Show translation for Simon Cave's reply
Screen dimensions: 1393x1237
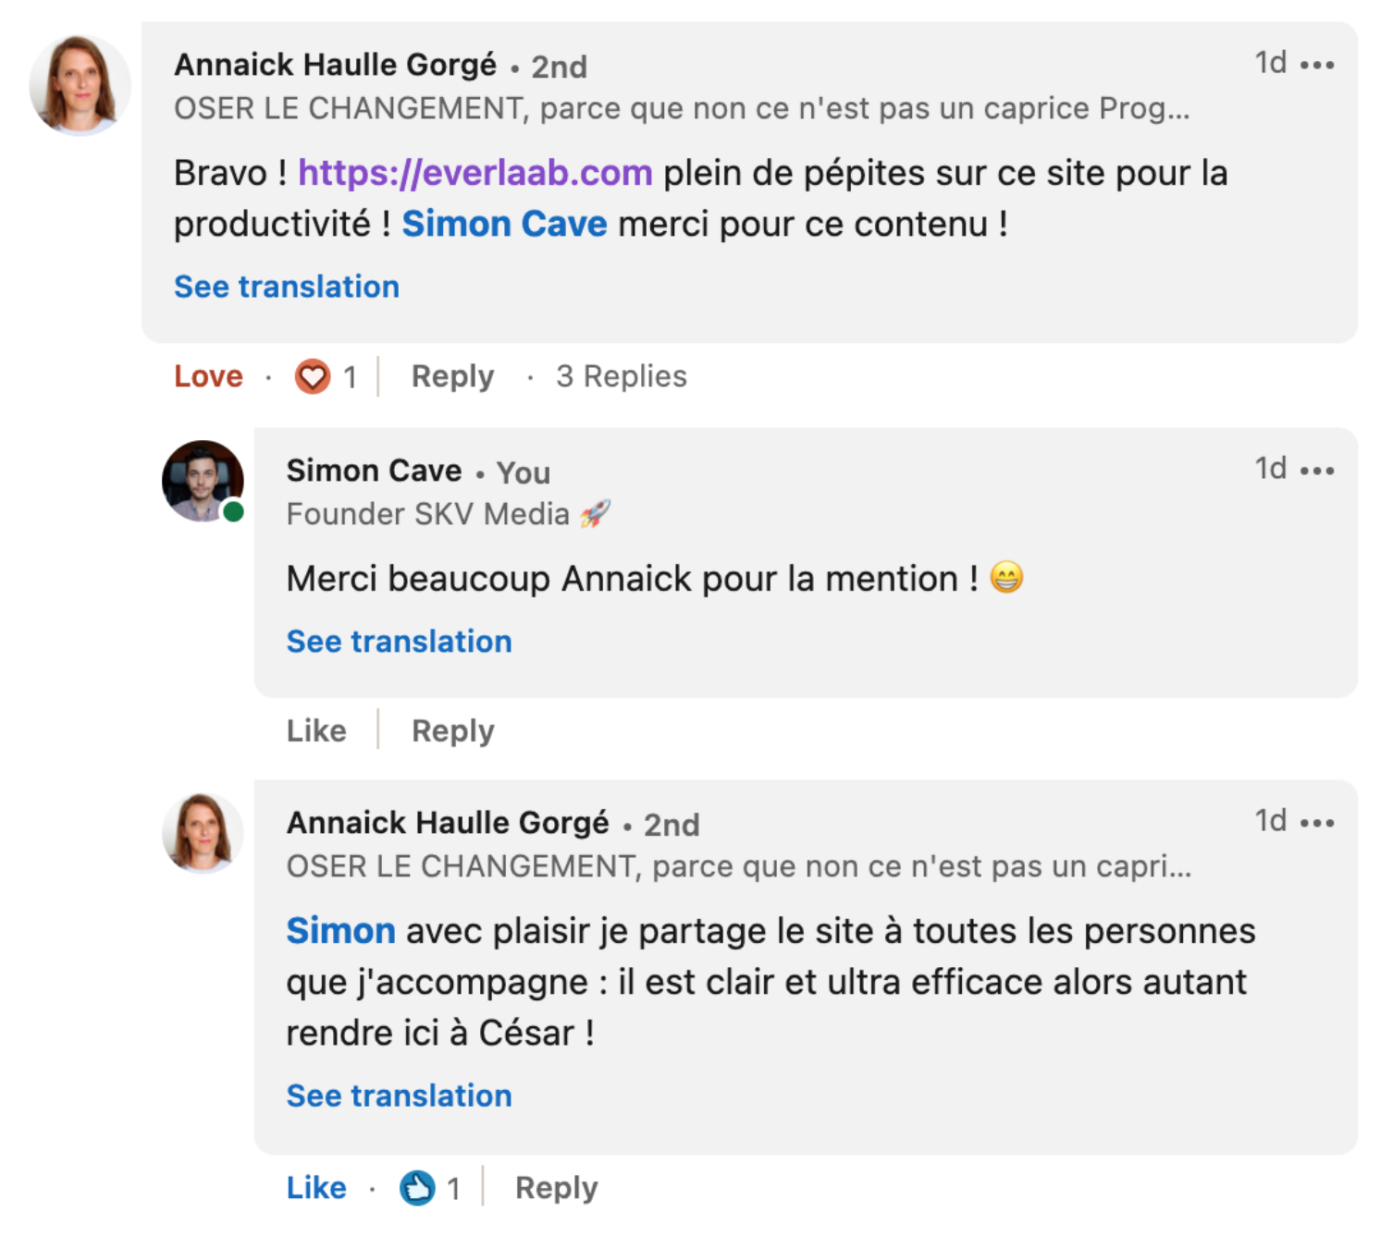tap(399, 642)
